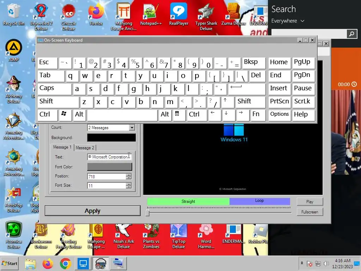Open Chrome from the taskbar

tap(65, 263)
